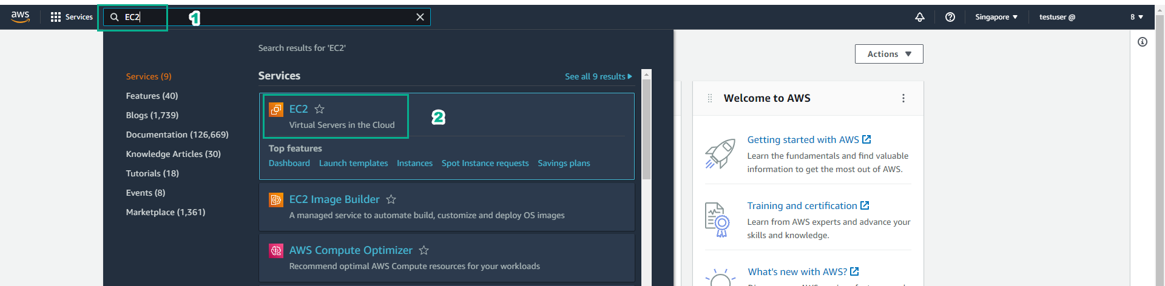This screenshot has width=1165, height=286.
Task: Open Instances feature link
Action: pos(414,163)
